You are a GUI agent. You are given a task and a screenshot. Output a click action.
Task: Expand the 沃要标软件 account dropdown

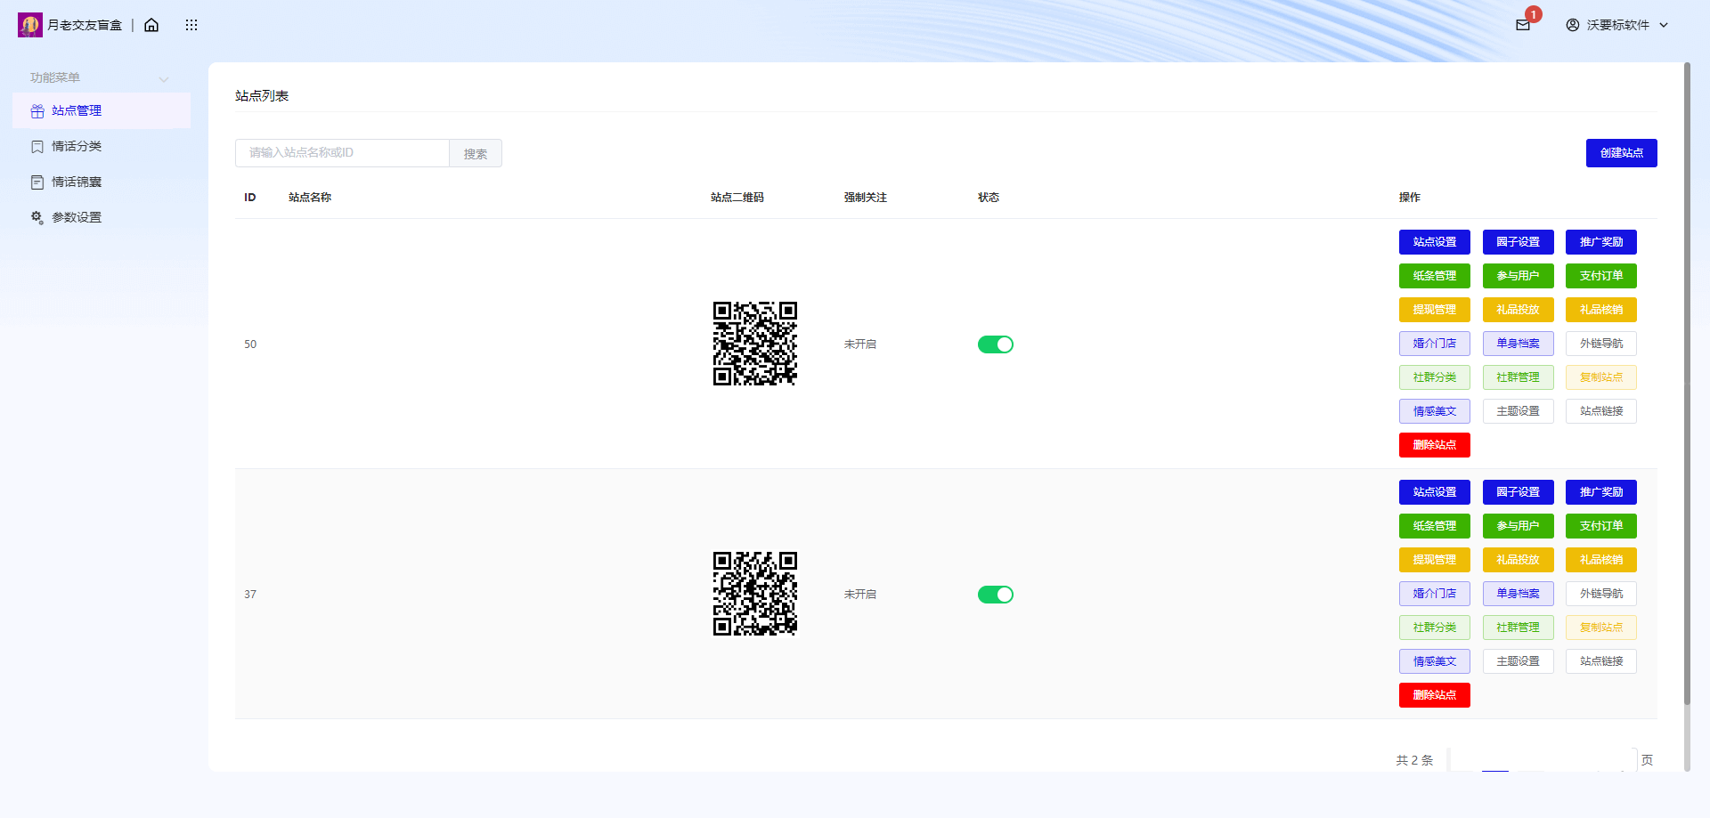point(1664,25)
